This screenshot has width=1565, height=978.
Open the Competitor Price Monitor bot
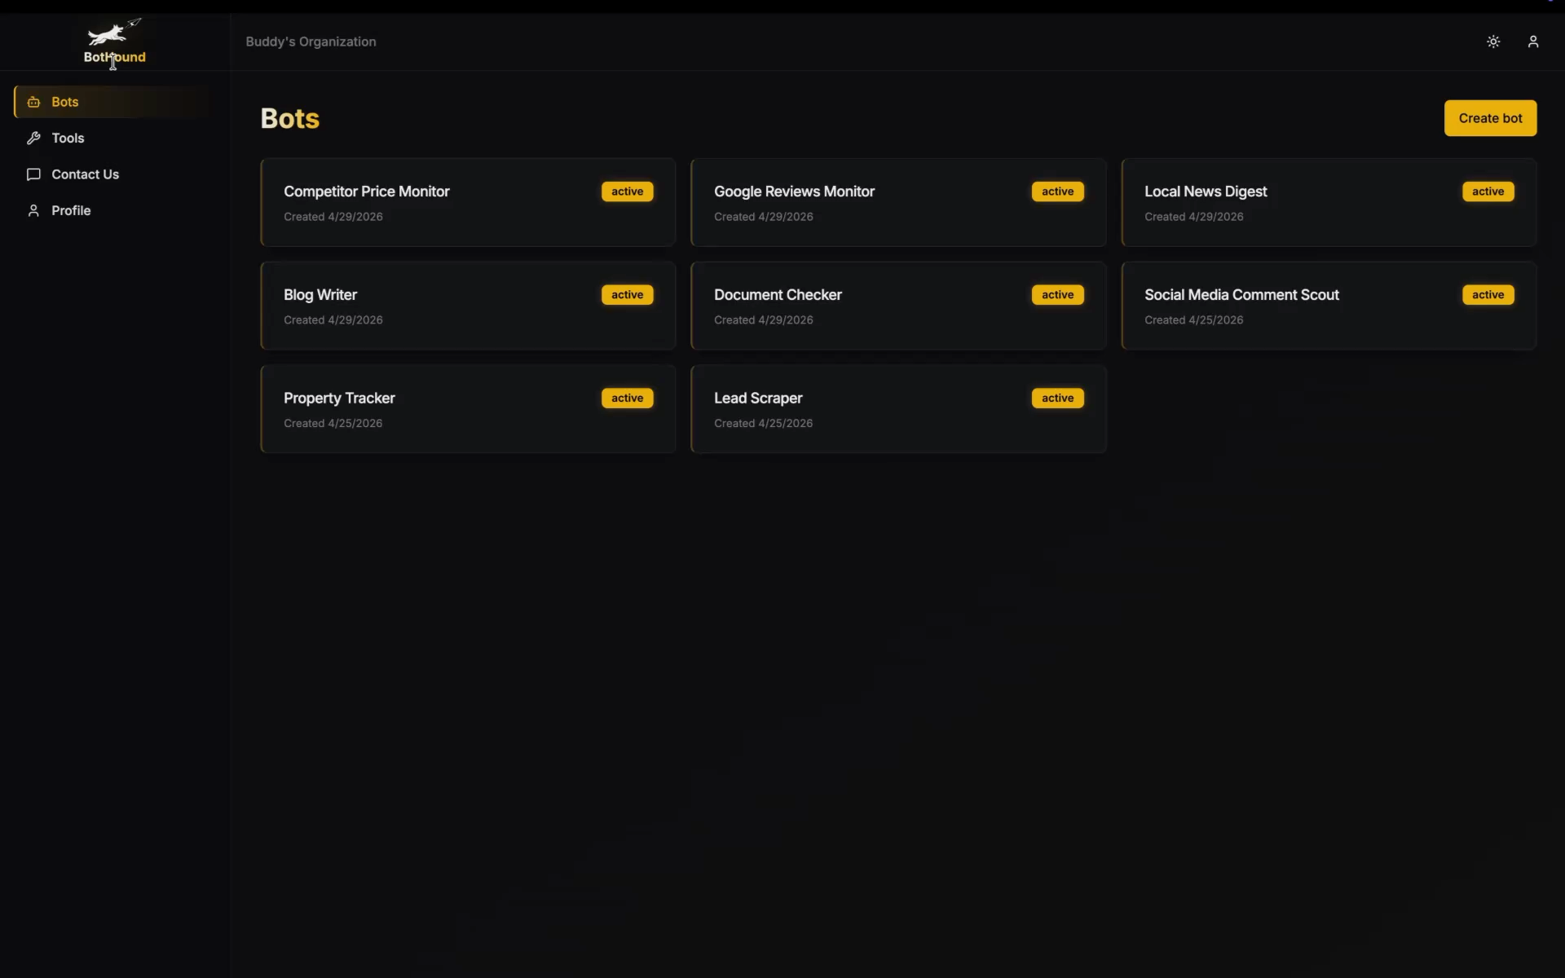468,202
